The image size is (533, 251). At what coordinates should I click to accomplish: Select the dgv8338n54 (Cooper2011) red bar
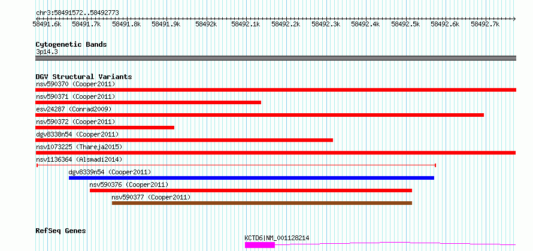[x=184, y=140]
